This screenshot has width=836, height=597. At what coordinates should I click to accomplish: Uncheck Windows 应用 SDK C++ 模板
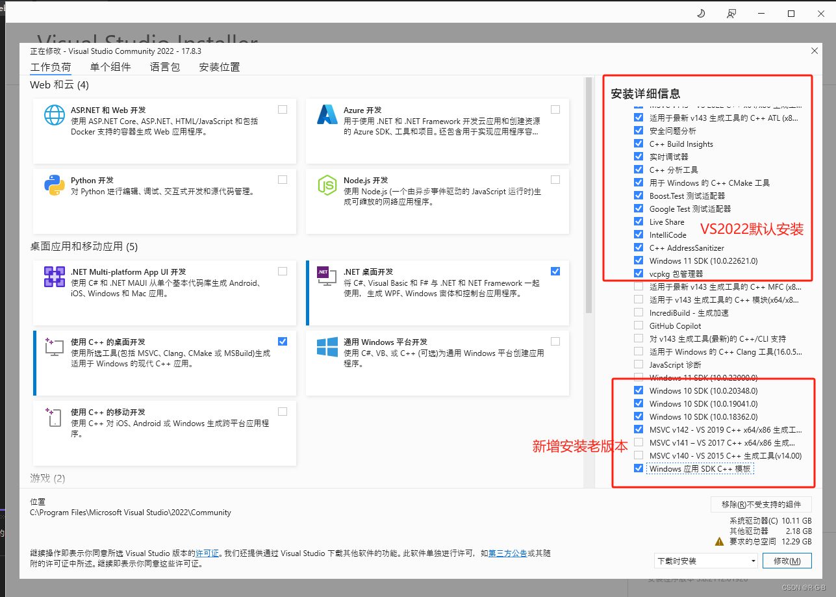click(639, 468)
